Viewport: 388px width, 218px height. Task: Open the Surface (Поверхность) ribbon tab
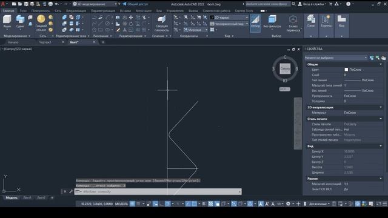tap(41, 11)
